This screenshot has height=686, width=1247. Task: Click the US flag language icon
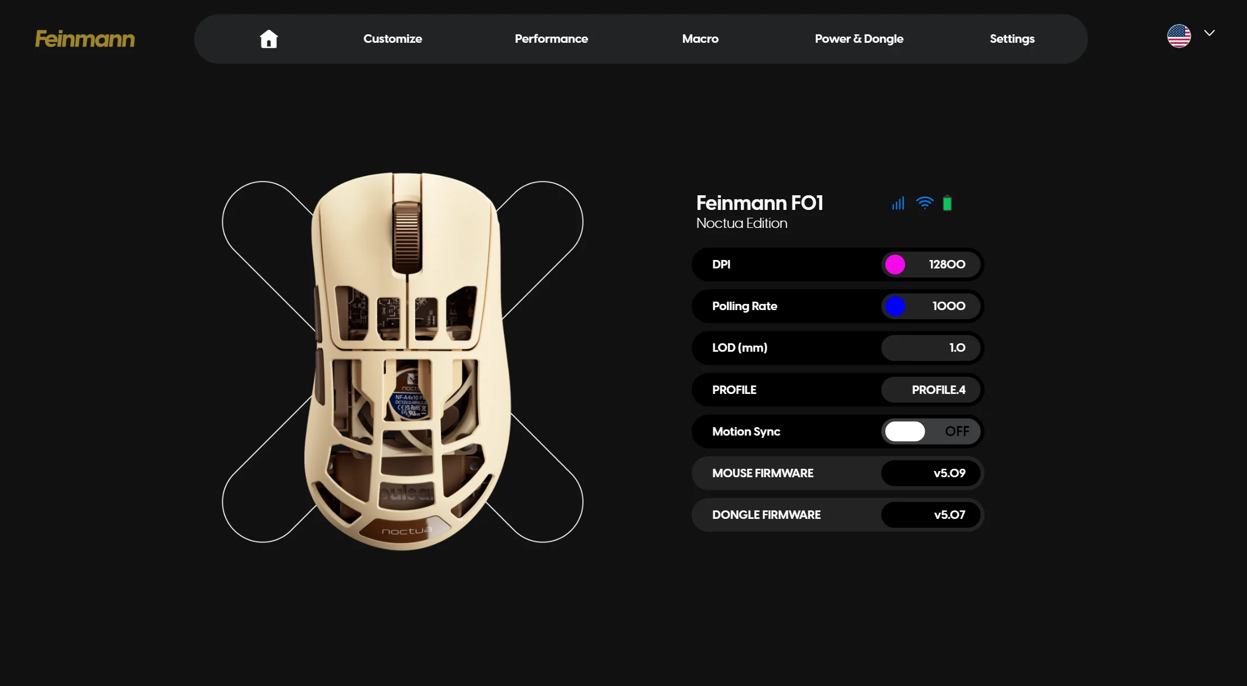pyautogui.click(x=1179, y=36)
